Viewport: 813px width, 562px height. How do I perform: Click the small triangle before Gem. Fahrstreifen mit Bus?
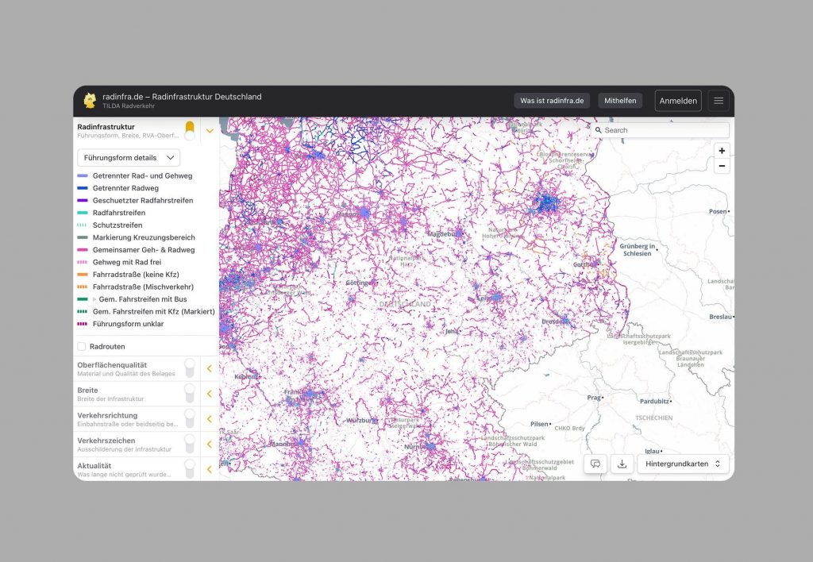(94, 298)
